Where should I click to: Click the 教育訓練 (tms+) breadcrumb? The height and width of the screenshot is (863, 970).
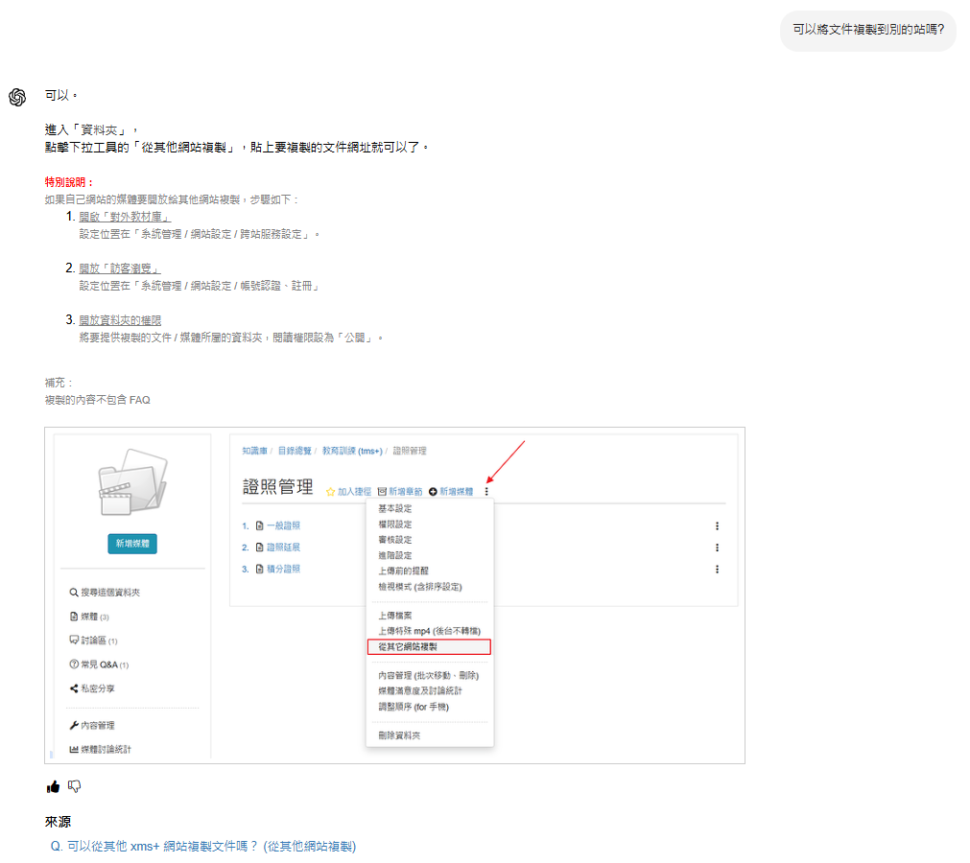tap(352, 451)
